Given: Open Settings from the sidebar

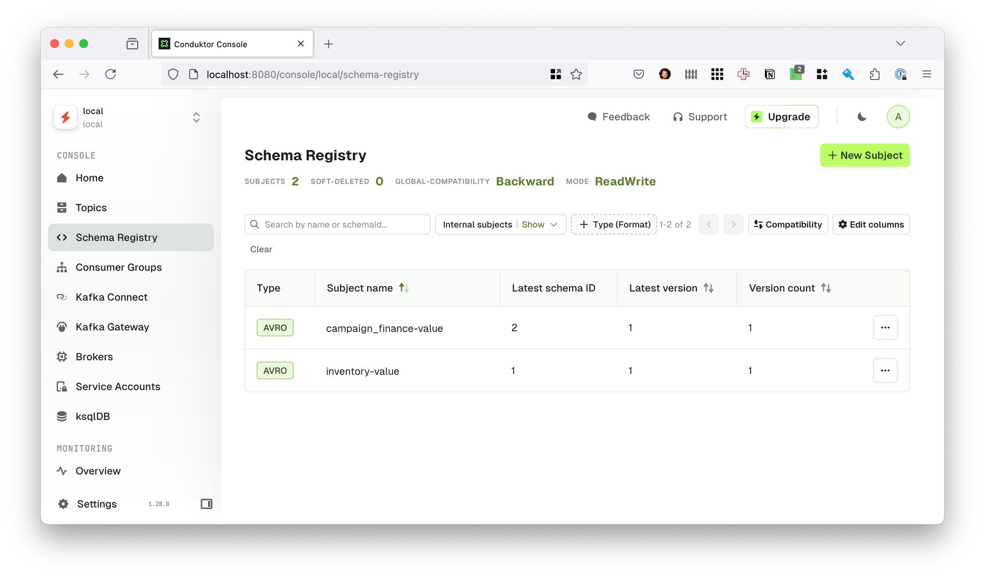Looking at the screenshot, I should tap(97, 504).
